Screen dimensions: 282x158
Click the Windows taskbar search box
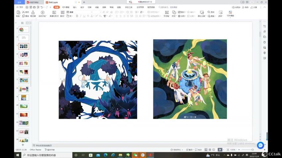coord(47,155)
